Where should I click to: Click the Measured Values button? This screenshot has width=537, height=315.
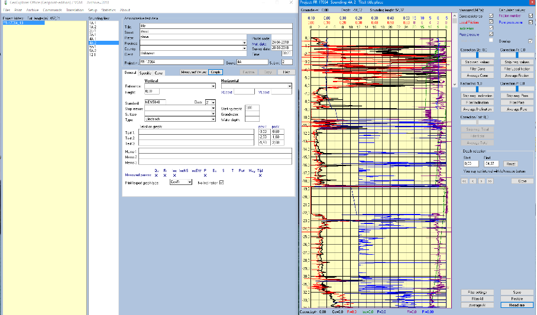click(x=194, y=72)
